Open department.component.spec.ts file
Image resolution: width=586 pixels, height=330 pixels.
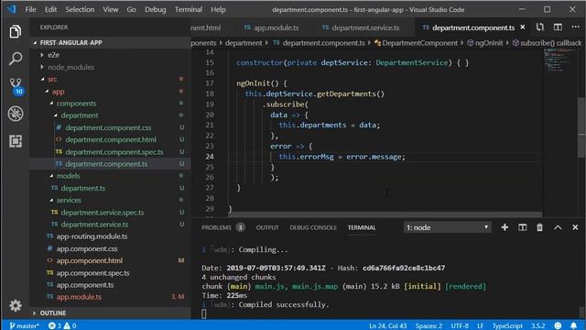tap(114, 152)
